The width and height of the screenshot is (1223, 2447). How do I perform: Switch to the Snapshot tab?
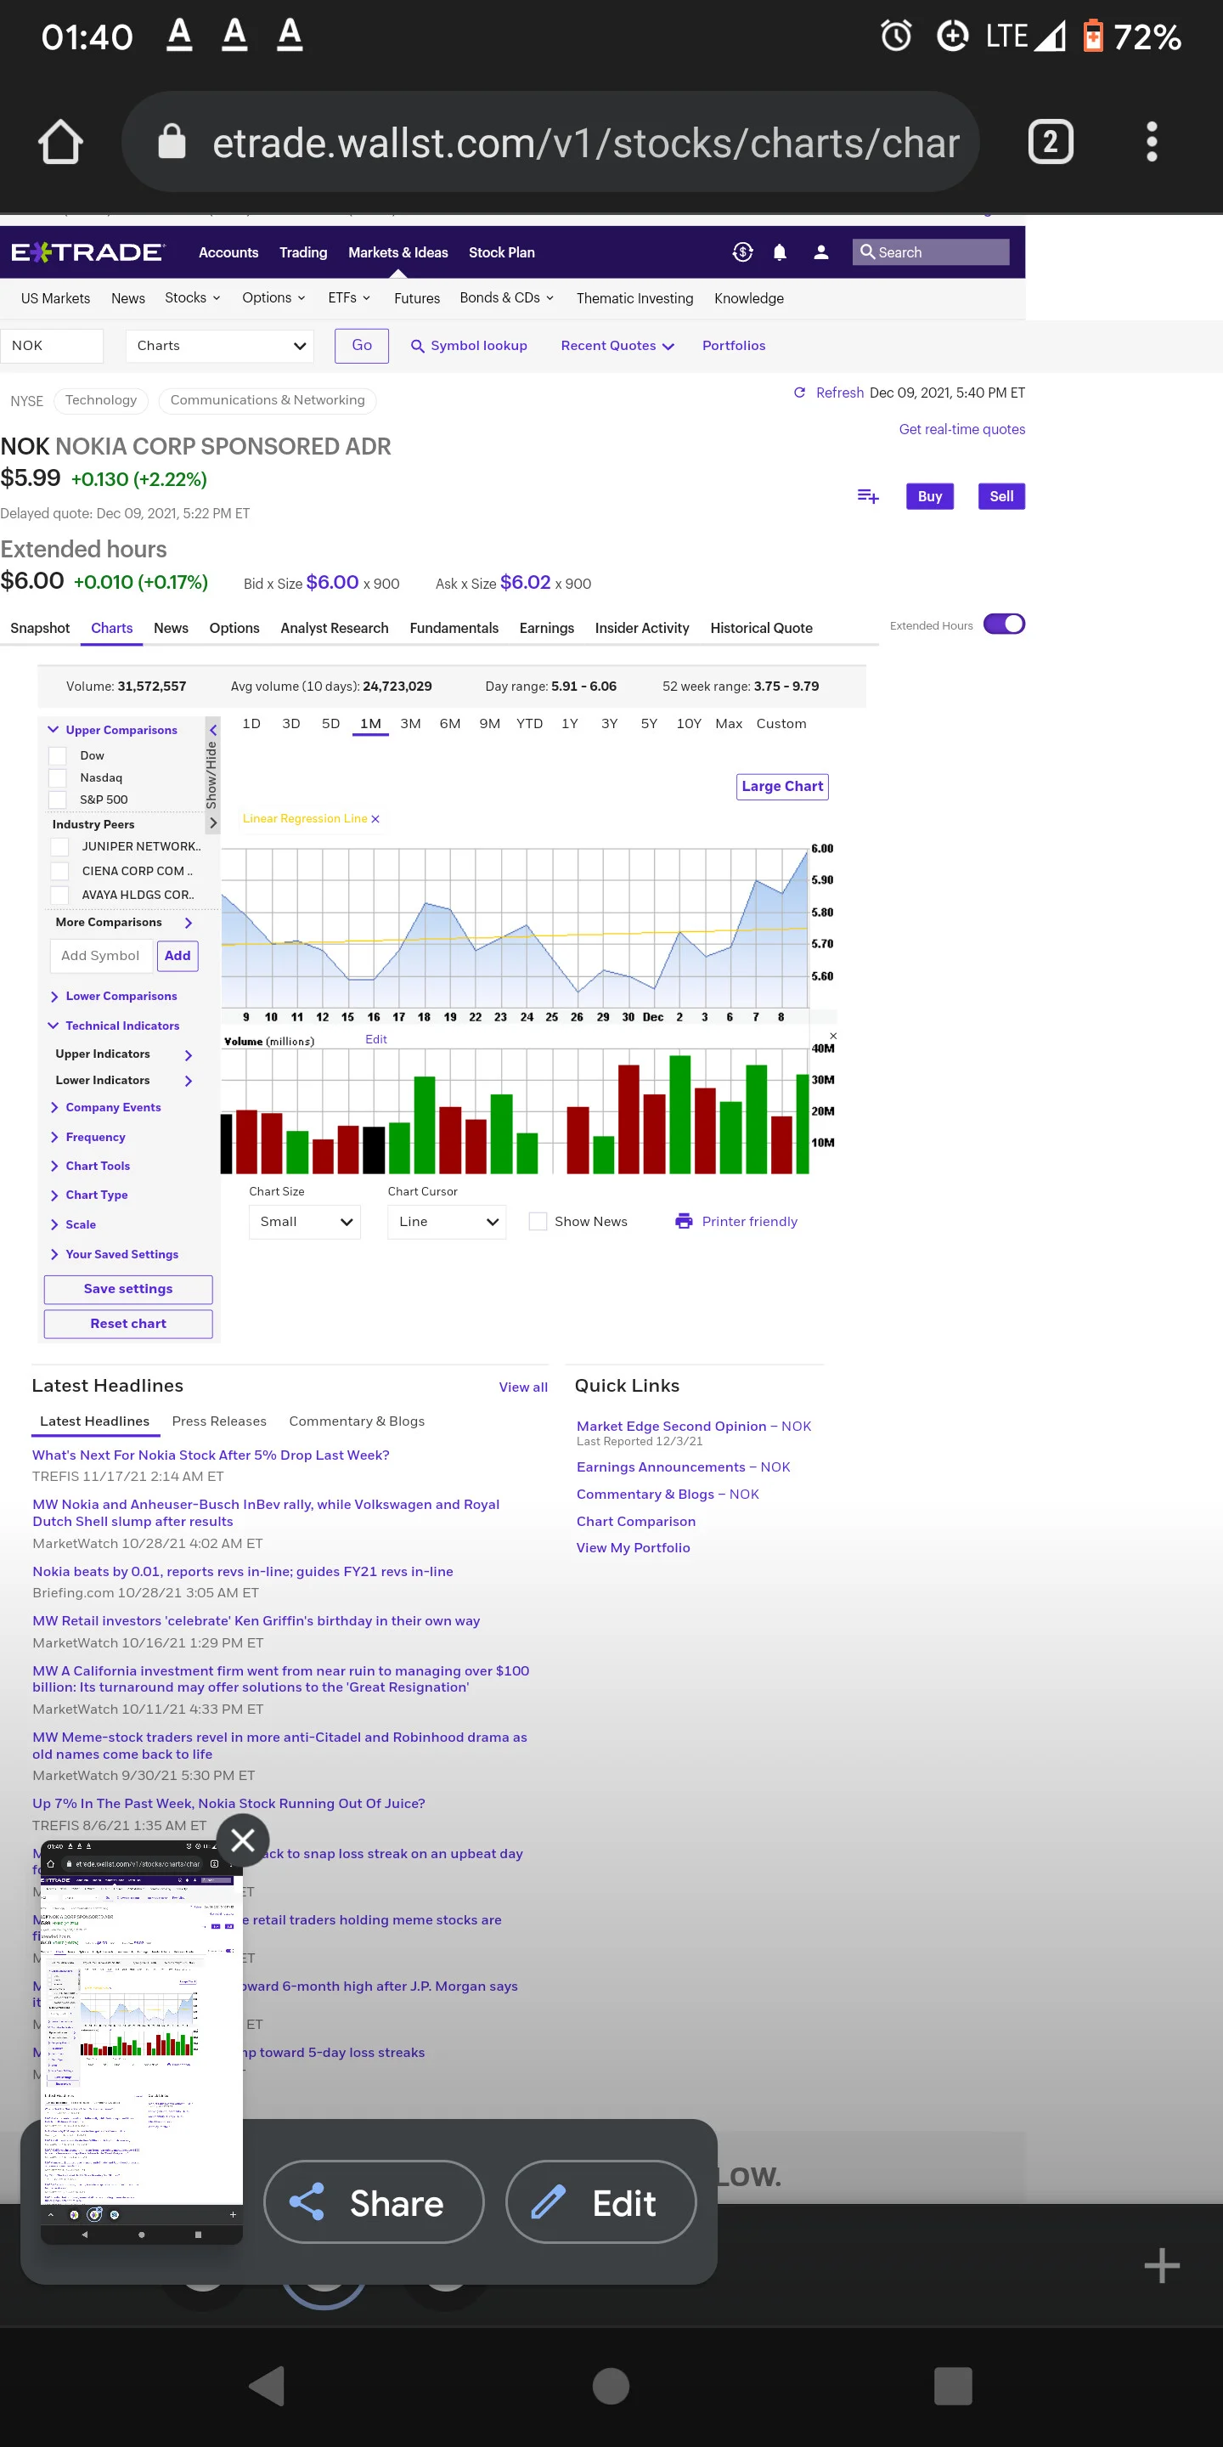click(x=40, y=628)
